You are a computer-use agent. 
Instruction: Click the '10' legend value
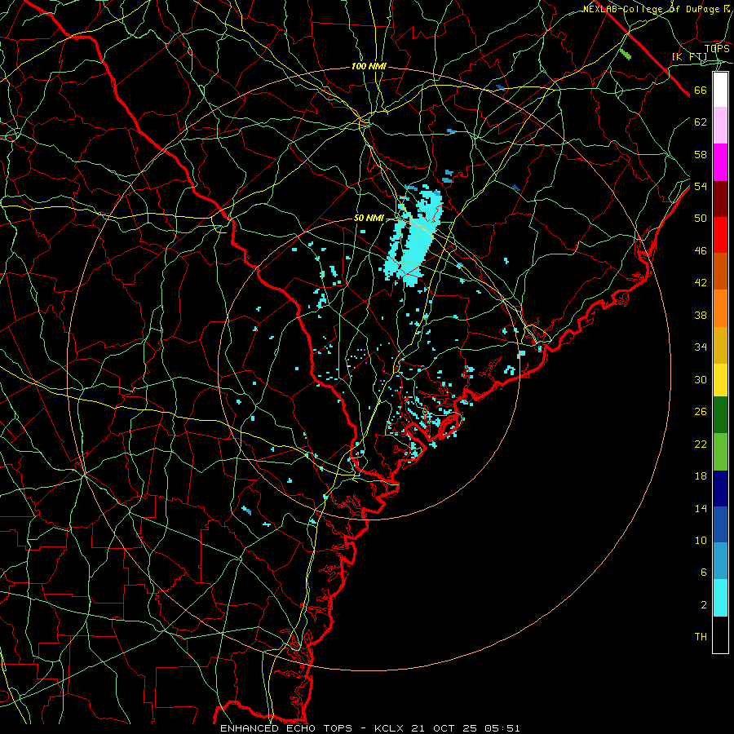tap(701, 541)
